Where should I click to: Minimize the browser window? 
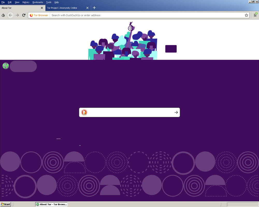[250, 2]
